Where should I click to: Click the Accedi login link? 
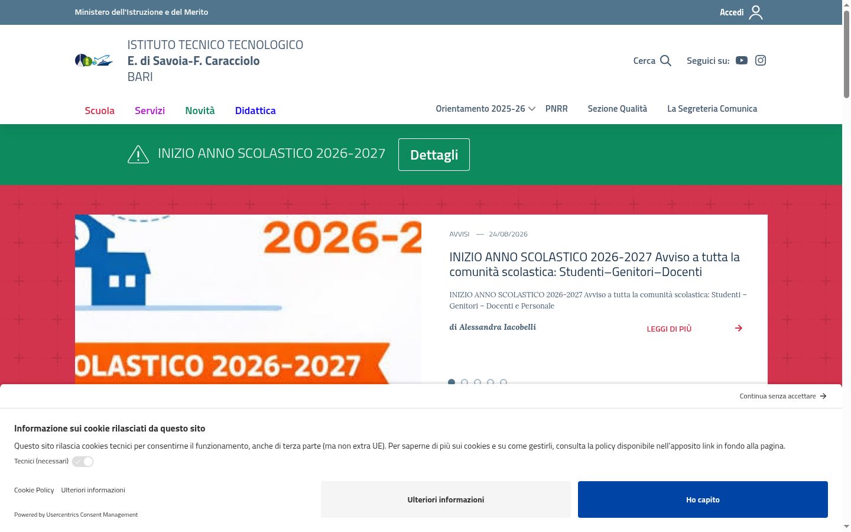tap(732, 12)
